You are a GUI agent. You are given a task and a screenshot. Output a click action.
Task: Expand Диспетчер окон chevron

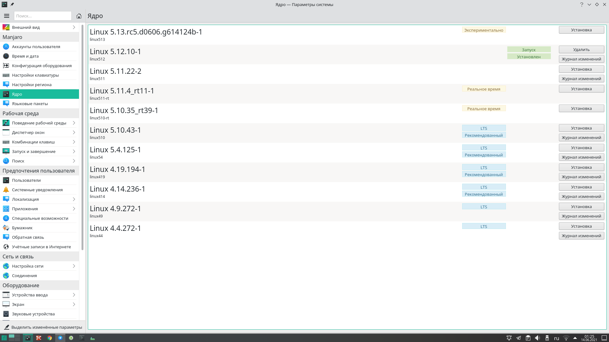pos(74,132)
